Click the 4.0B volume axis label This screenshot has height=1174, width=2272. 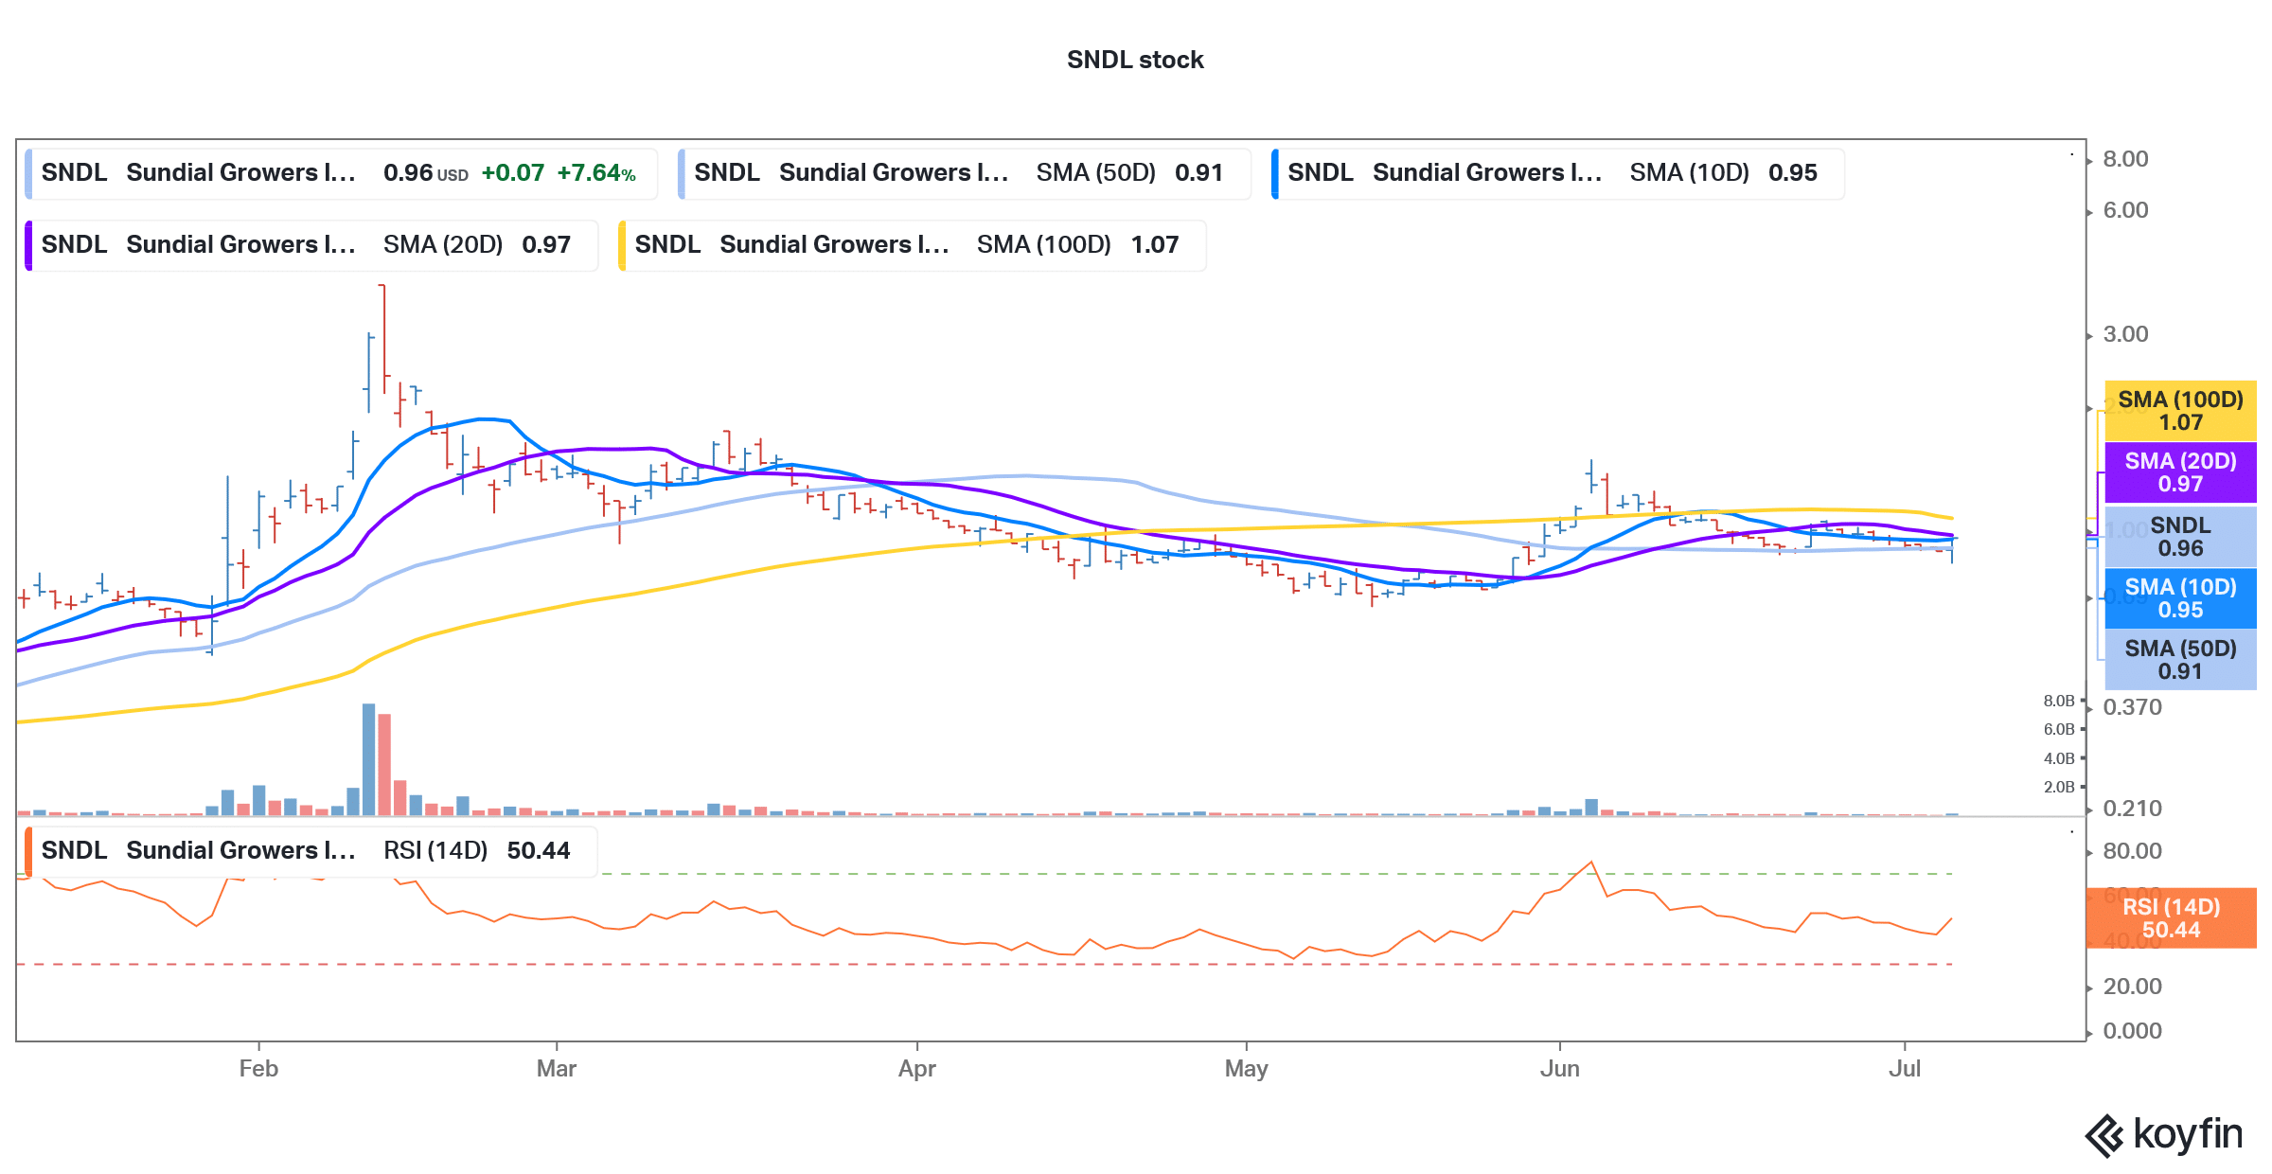[2059, 759]
